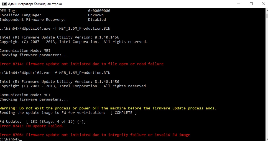Click the OEM Tag 0x00000000 value

[99, 11]
